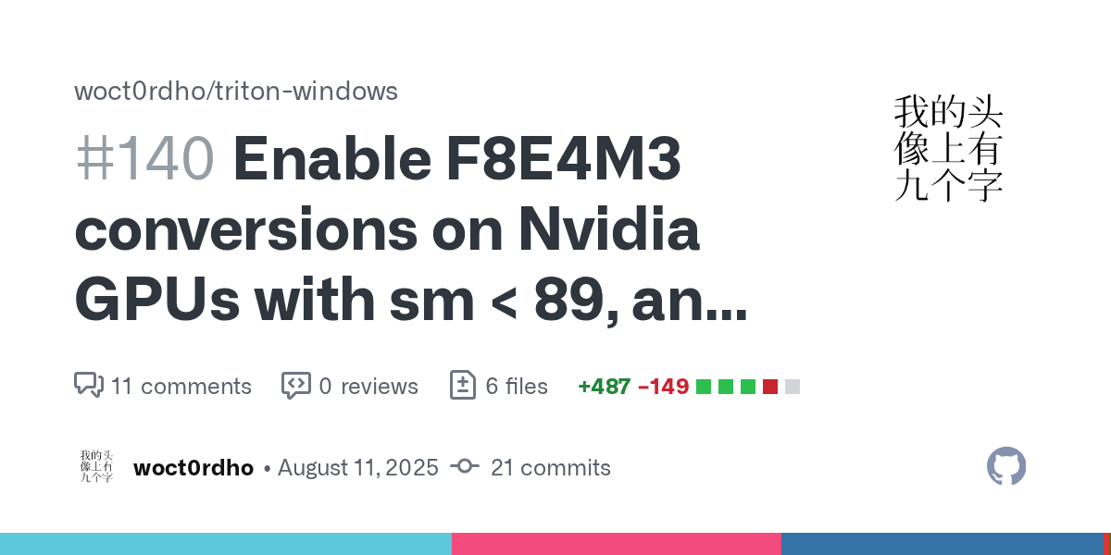The height and width of the screenshot is (555, 1111).
Task: Click the red diffstat square
Action: click(x=770, y=387)
